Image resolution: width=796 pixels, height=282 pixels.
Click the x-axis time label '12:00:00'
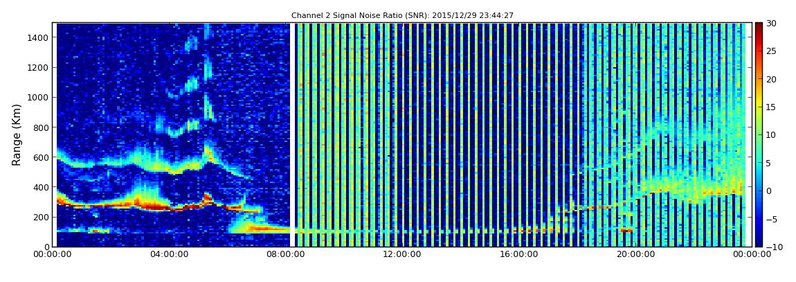(x=401, y=254)
